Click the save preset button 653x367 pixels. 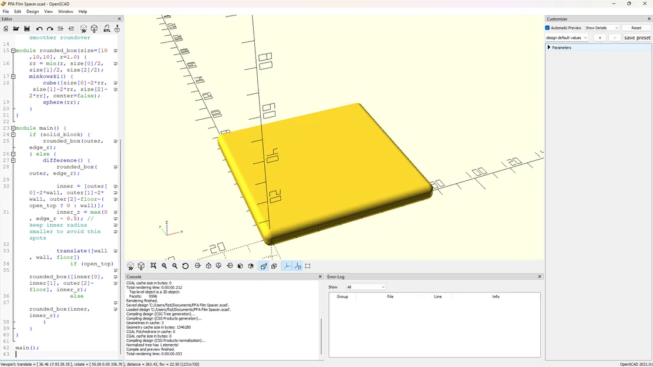pos(637,38)
